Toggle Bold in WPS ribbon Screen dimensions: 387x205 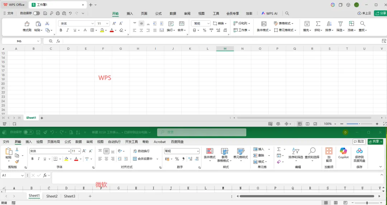click(x=61, y=30)
